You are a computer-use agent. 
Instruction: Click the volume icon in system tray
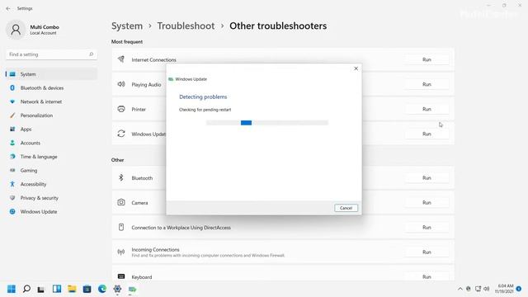tap(486, 289)
